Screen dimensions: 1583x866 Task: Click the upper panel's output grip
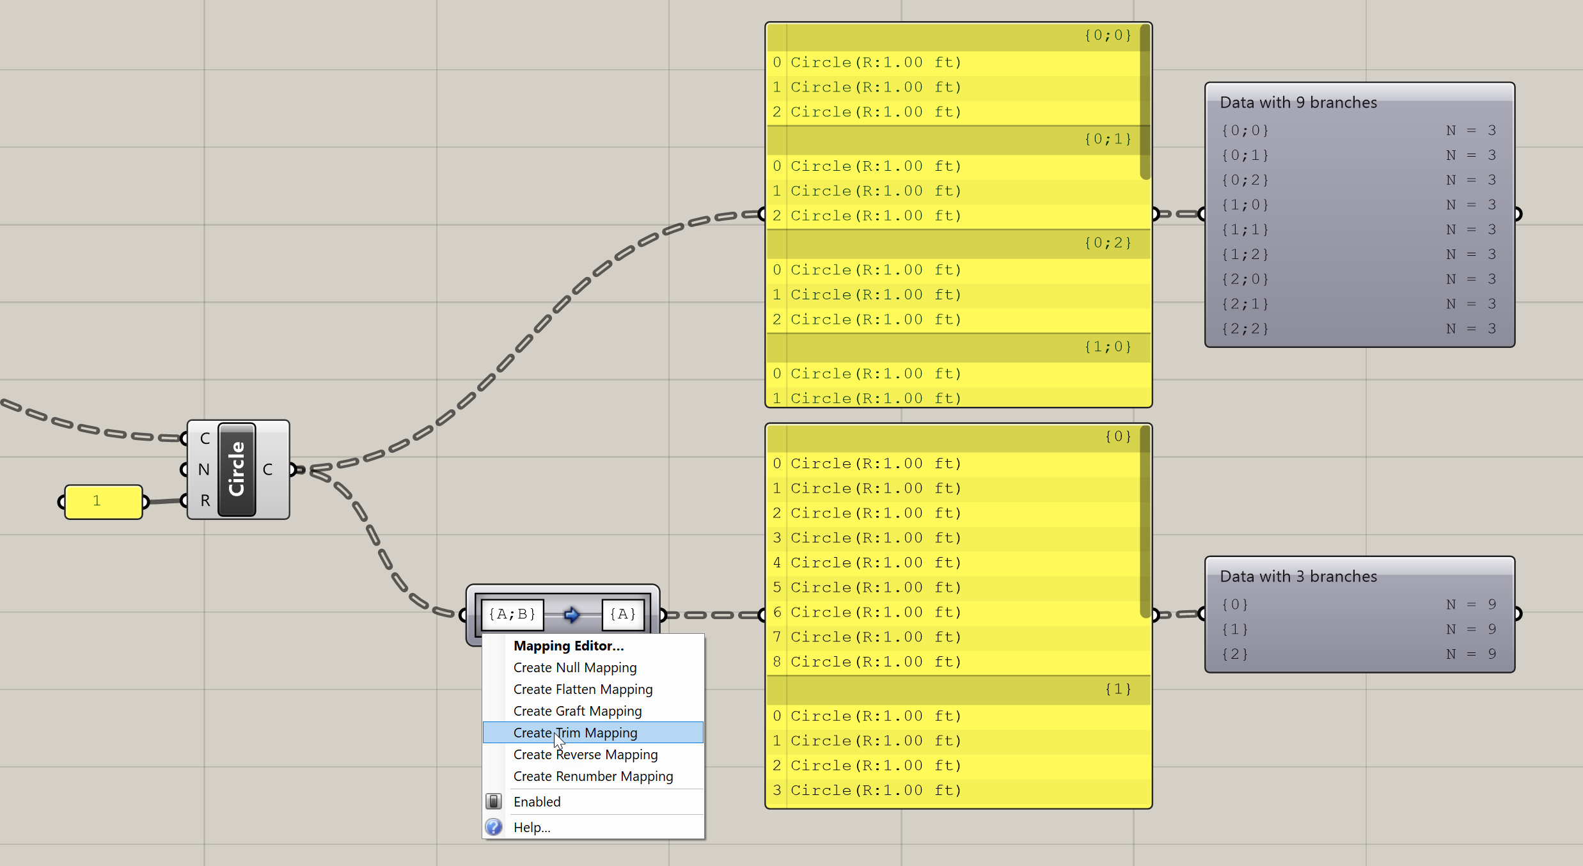(x=1155, y=214)
